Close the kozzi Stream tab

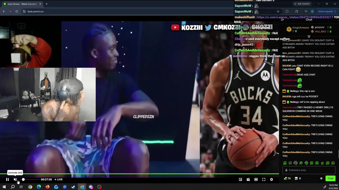[40, 4]
